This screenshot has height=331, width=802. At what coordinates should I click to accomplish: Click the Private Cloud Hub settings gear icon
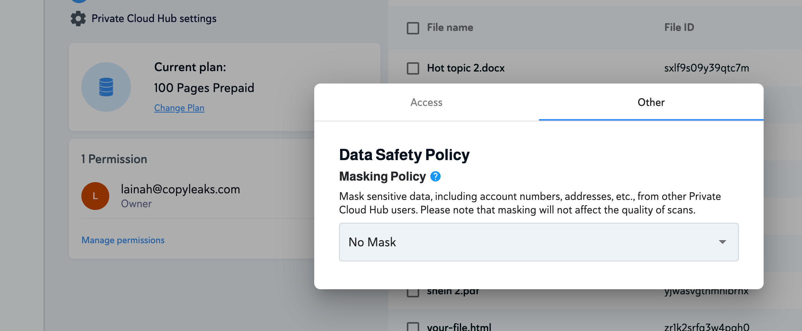(x=78, y=19)
